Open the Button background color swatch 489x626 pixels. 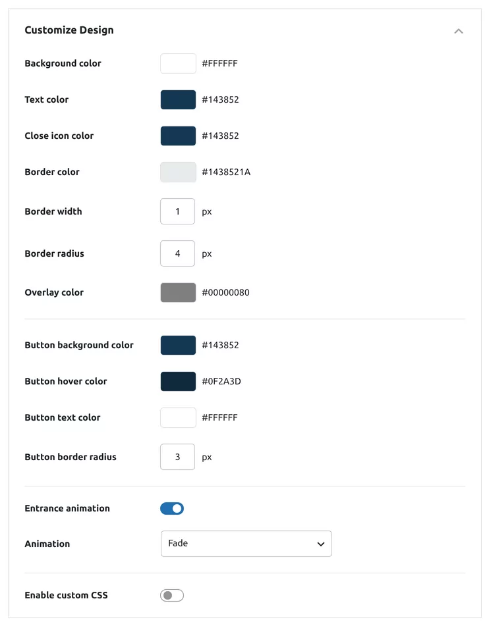coord(178,346)
